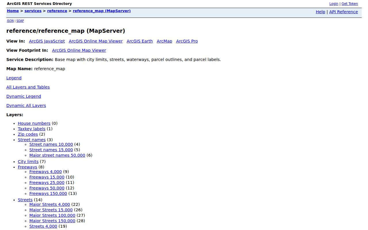Open the API Reference link
Screen dimensions: 368x230
pos(344,12)
